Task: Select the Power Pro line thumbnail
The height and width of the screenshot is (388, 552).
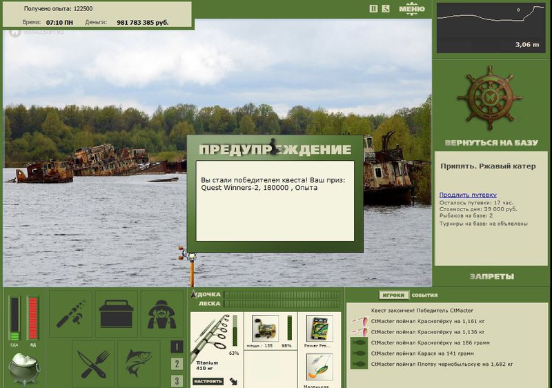Action: (319, 329)
